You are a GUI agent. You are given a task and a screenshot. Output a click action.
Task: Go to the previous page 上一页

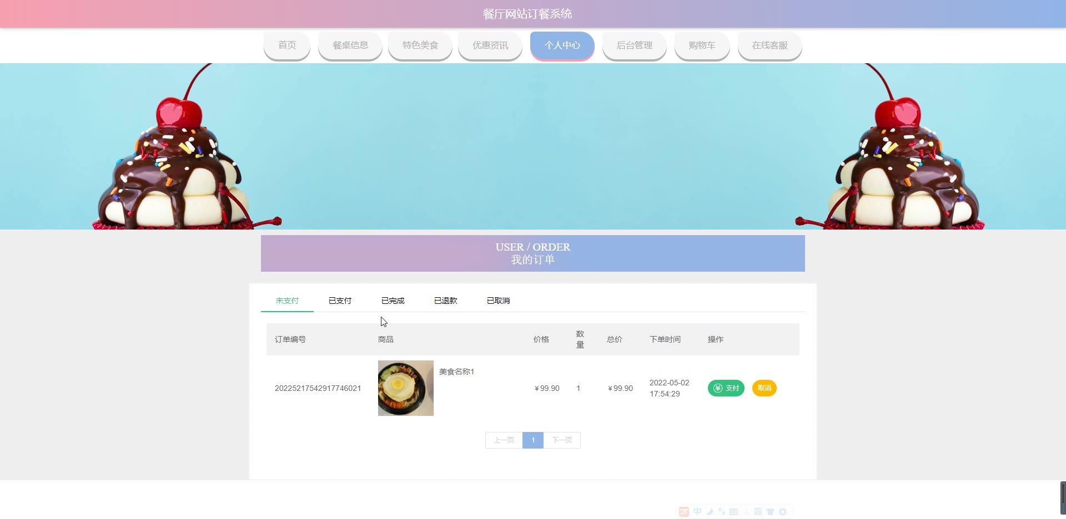pos(504,440)
